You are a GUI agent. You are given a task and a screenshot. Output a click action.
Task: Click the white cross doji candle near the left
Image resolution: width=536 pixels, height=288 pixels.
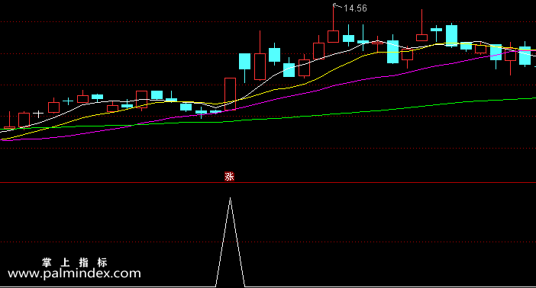[x=38, y=114]
